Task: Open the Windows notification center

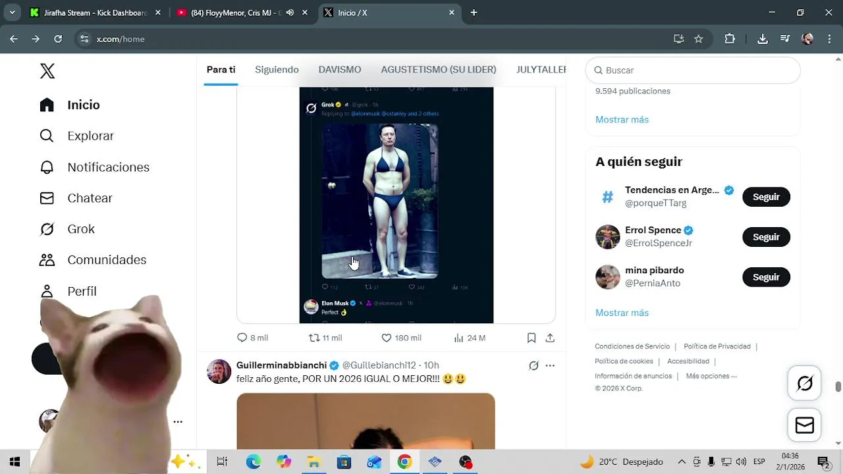Action: [x=823, y=462]
